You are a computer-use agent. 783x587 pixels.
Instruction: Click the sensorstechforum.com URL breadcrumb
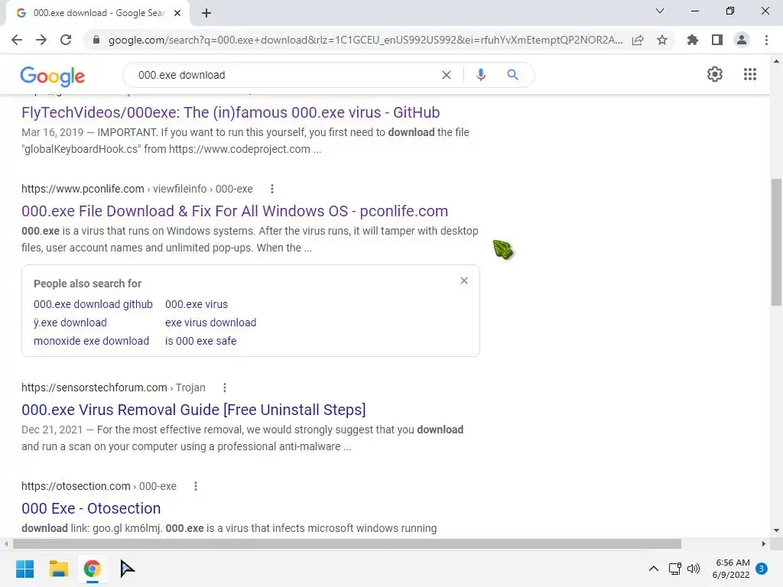point(113,388)
